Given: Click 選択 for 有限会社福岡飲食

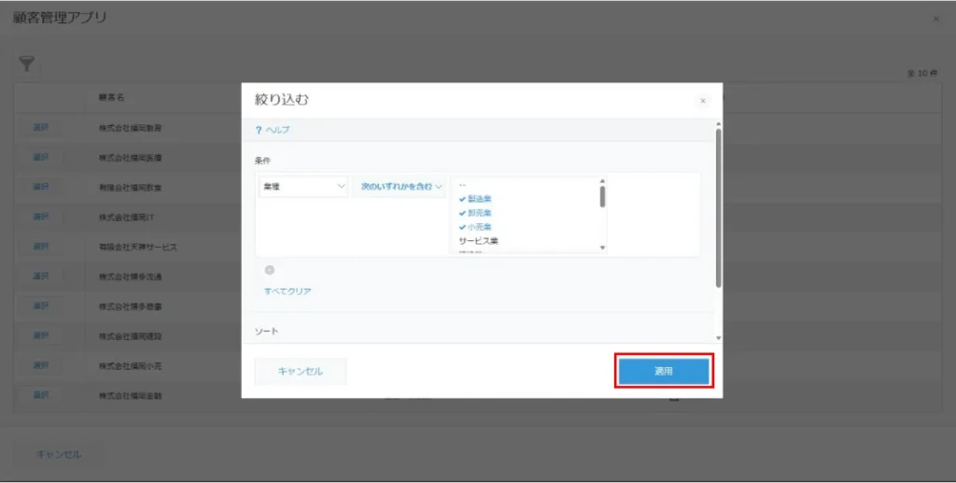Looking at the screenshot, I should coord(40,187).
